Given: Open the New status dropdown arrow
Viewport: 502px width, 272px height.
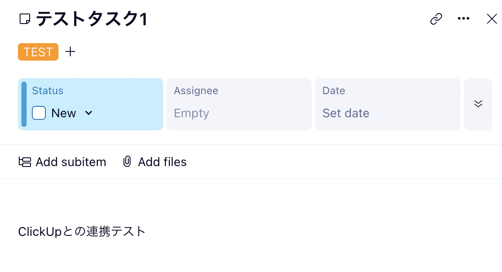Looking at the screenshot, I should tap(89, 113).
